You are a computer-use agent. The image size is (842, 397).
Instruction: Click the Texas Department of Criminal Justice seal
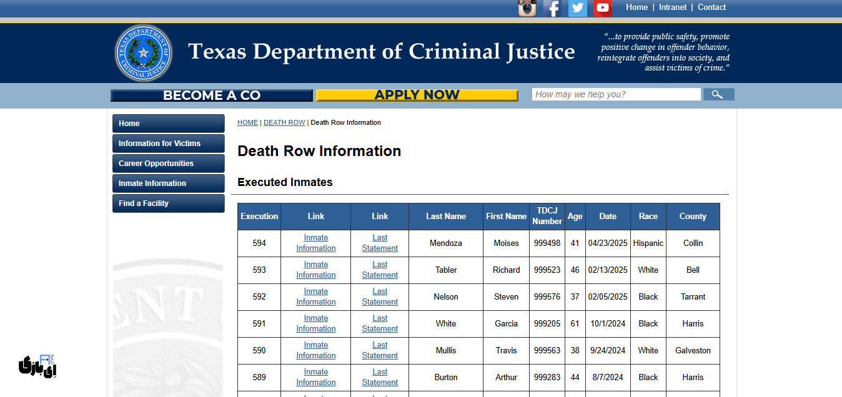click(x=143, y=52)
